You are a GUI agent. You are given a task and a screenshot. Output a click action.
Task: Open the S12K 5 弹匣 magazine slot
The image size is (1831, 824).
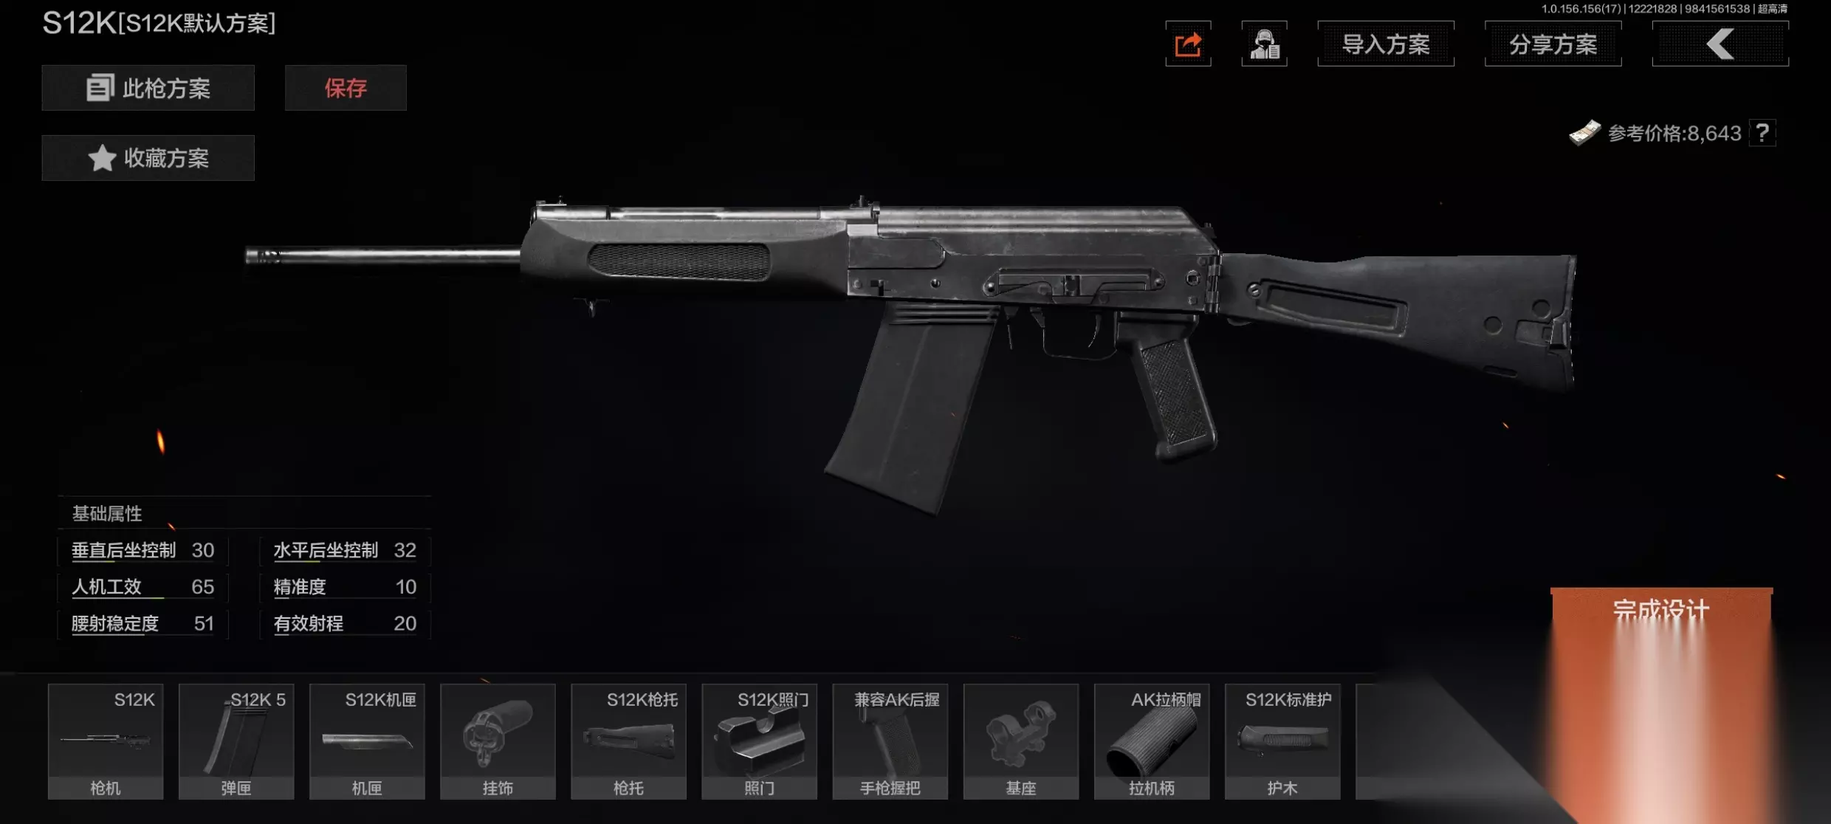click(x=236, y=741)
